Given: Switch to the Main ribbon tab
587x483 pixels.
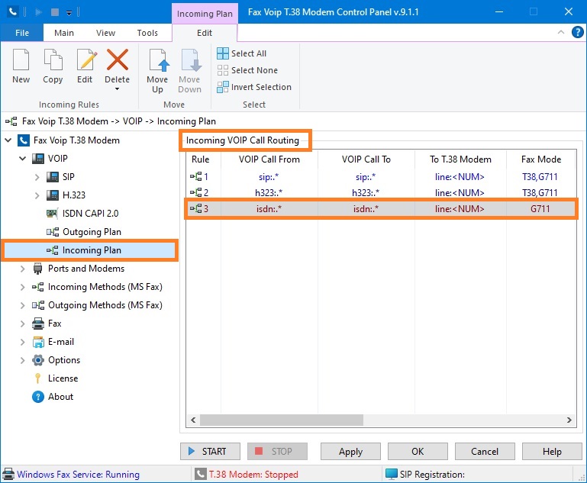Looking at the screenshot, I should [64, 33].
